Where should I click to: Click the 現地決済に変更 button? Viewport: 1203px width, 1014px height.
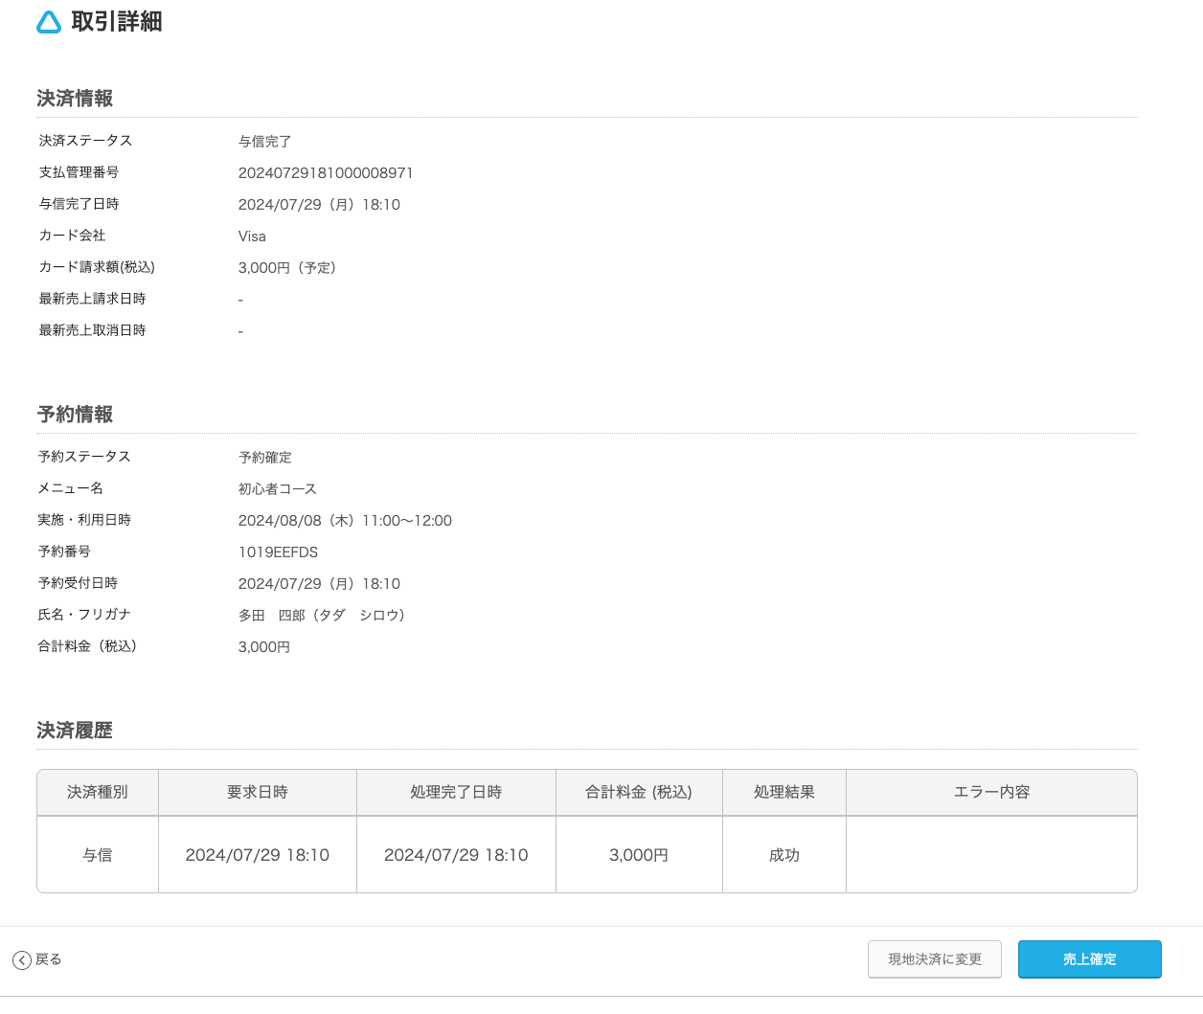(x=935, y=959)
